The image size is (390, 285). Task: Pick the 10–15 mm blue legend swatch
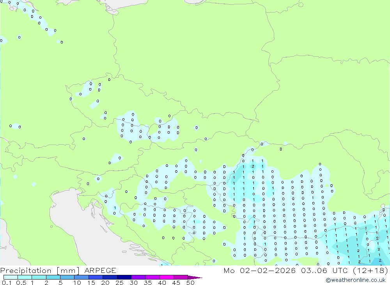coord(82,277)
